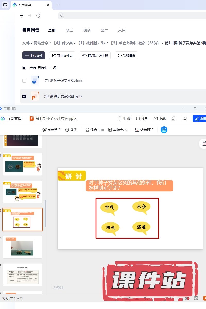Open a new browser tab with plus icon
This screenshot has width=206, height=309.
coord(57,5)
